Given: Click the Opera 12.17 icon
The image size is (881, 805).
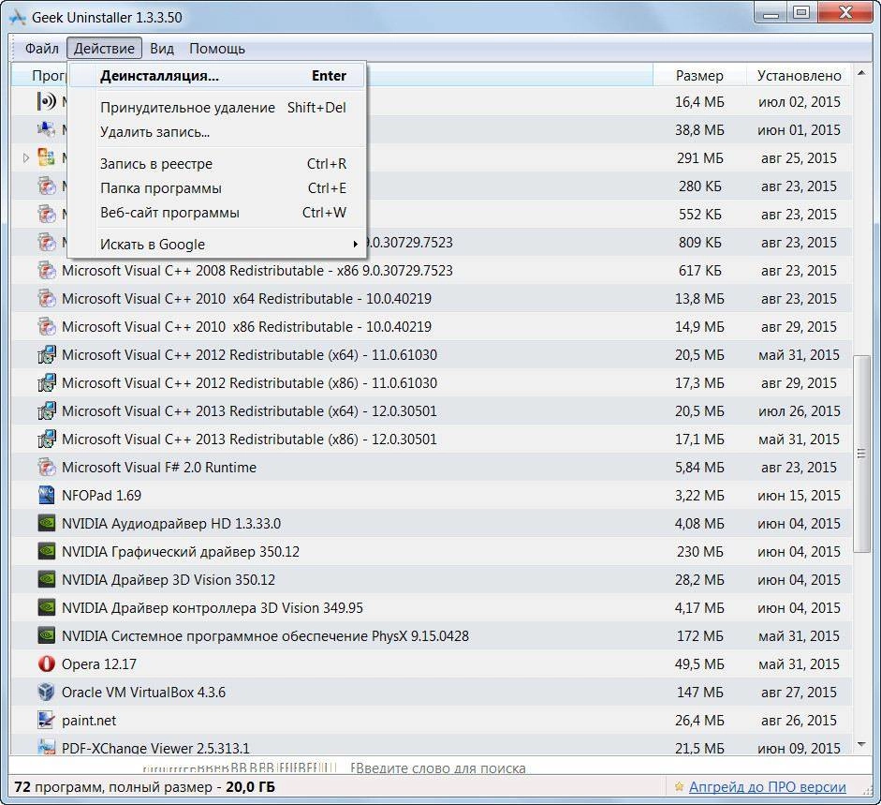Looking at the screenshot, I should click(x=46, y=664).
